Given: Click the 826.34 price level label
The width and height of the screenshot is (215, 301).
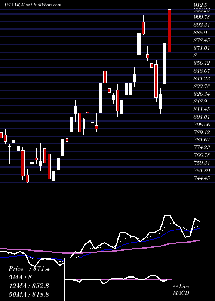Looking at the screenshot, I should pos(202,94).
